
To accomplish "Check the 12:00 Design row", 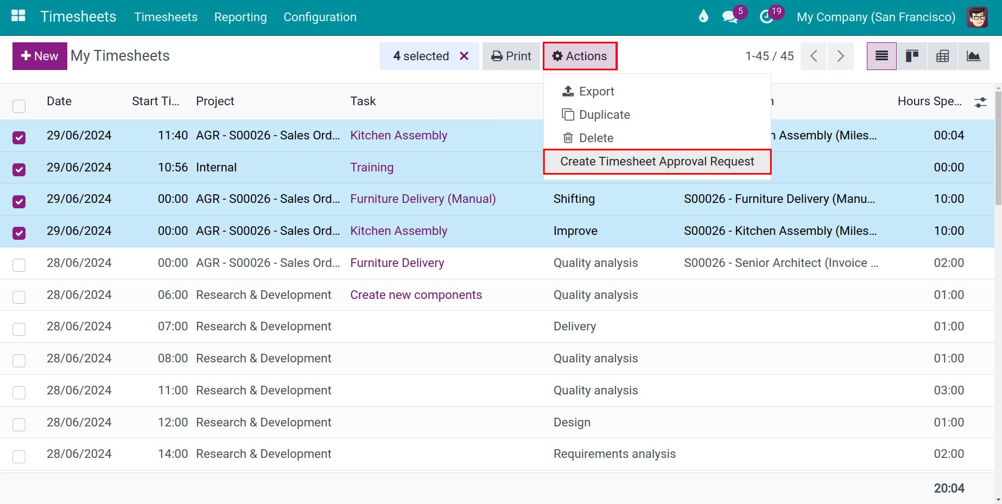I will (19, 424).
